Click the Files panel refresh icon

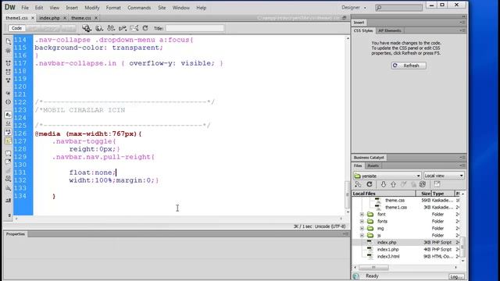370,184
